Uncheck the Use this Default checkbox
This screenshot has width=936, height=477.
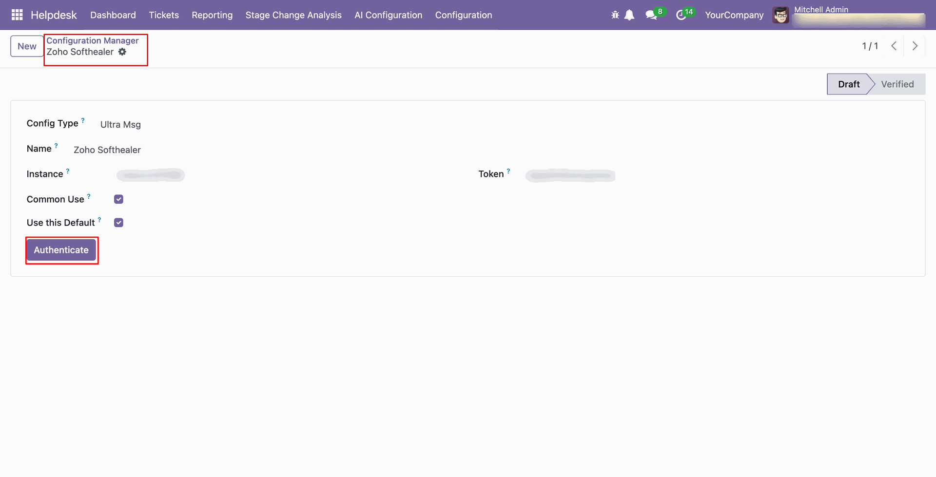pyautogui.click(x=118, y=223)
